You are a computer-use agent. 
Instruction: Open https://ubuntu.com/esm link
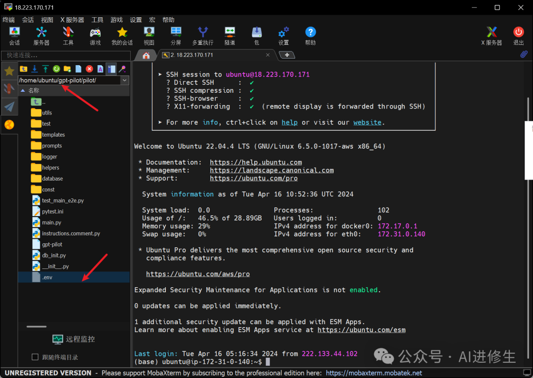point(361,330)
